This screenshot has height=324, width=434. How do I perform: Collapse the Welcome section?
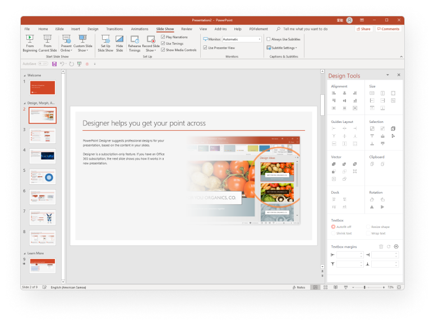tap(25, 75)
